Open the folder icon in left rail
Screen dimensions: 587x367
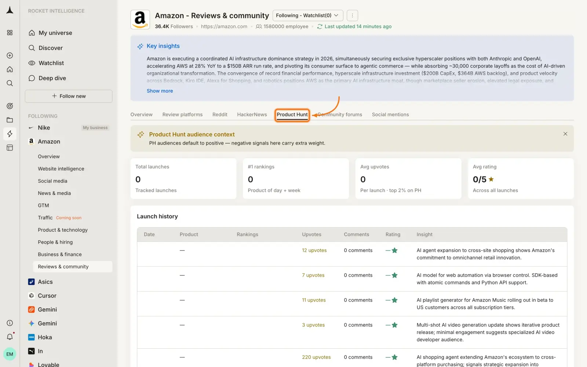tap(10, 120)
